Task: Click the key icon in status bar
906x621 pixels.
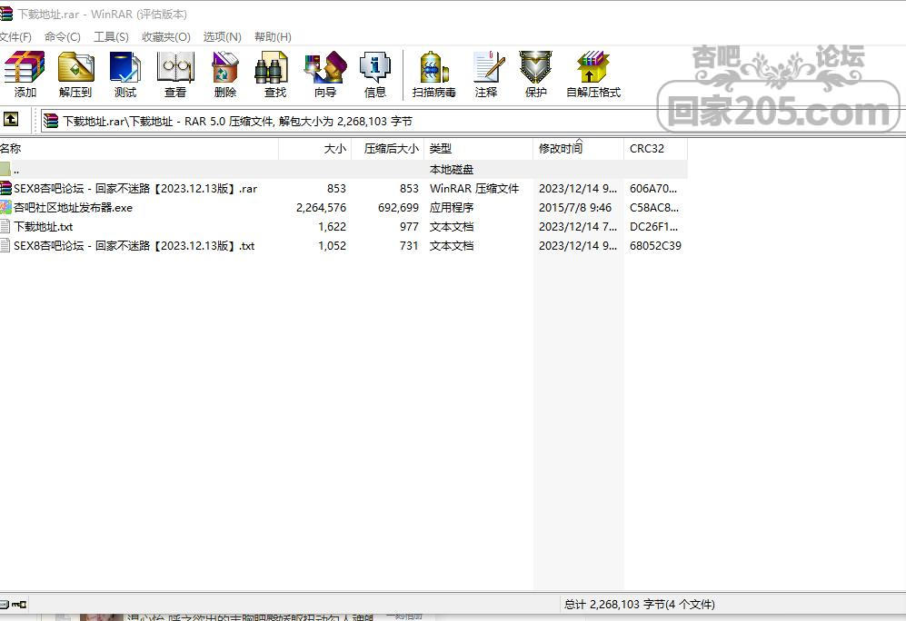Action: pos(19,605)
